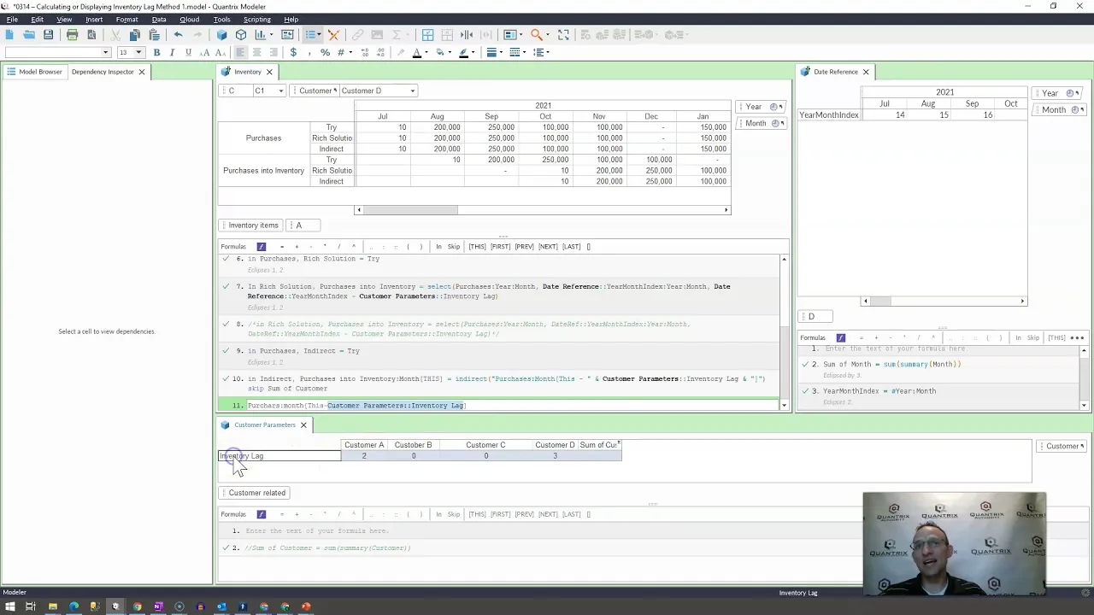
Task: Save the model with the floppy disk icon
Action: pyautogui.click(x=49, y=35)
